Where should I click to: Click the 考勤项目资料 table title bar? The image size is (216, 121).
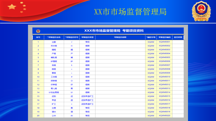(x=108, y=31)
